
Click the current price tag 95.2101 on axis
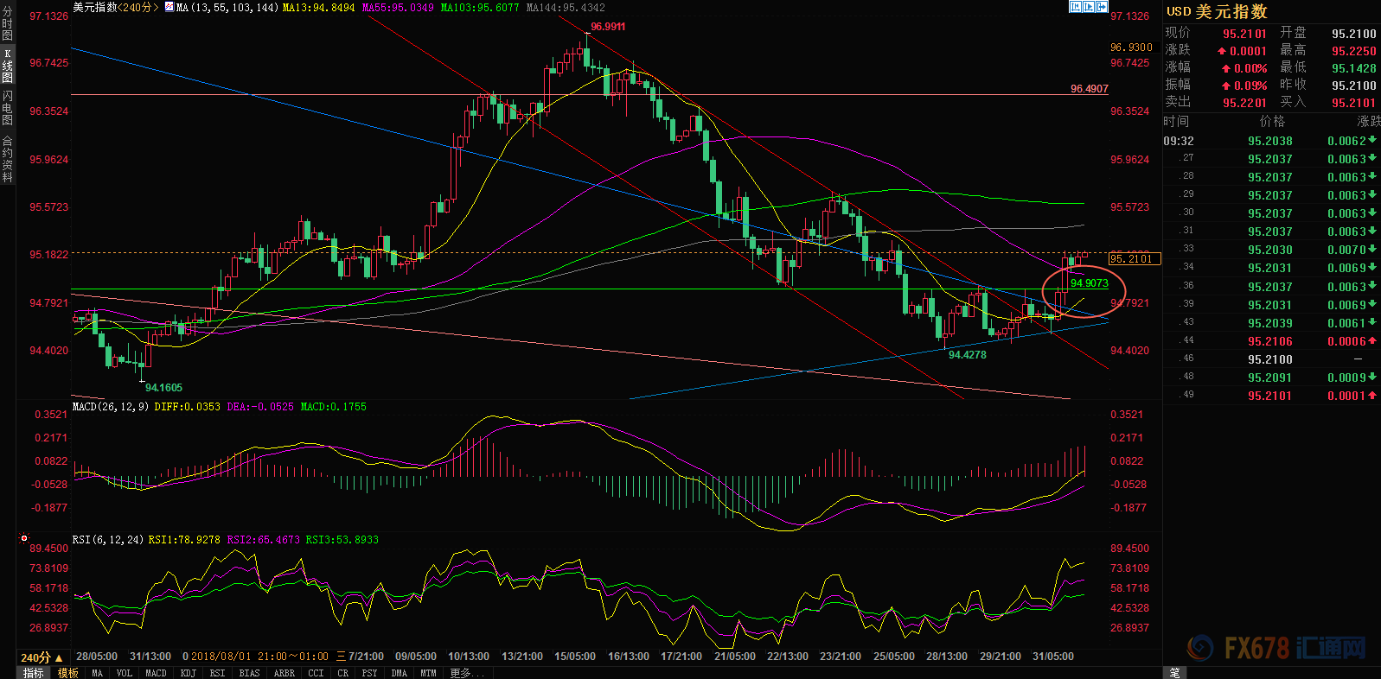[1135, 258]
